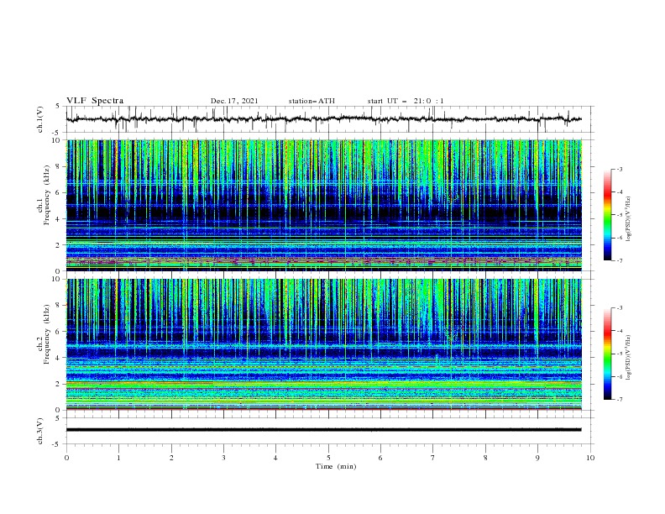Click the ch.1 voltage waveform trace
Image resolution: width=665 pixels, height=514 pixels.
click(x=324, y=119)
